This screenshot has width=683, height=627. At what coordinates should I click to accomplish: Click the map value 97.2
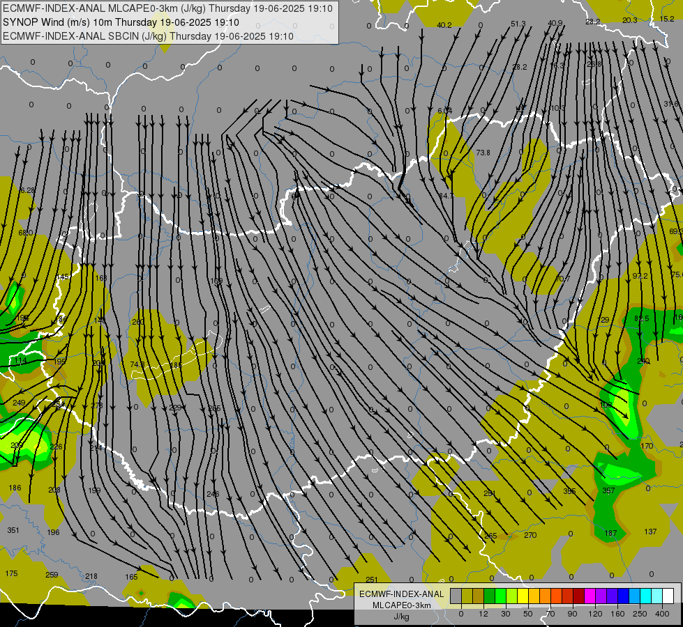(x=640, y=277)
